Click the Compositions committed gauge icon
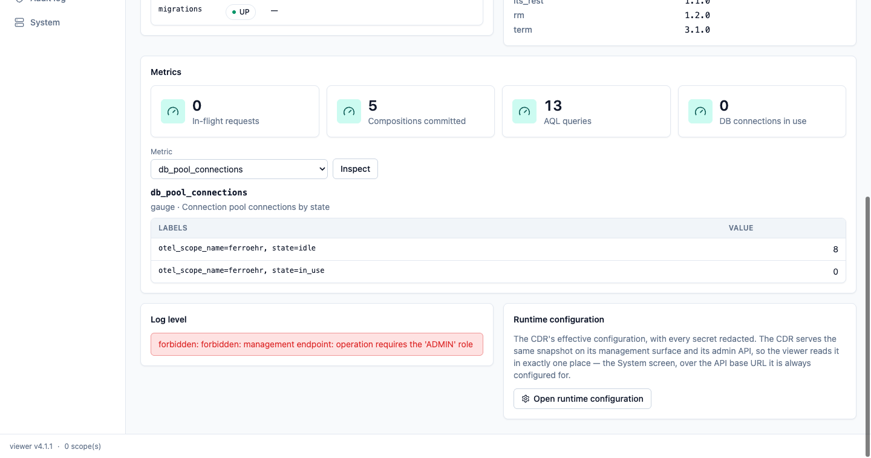 coord(349,111)
